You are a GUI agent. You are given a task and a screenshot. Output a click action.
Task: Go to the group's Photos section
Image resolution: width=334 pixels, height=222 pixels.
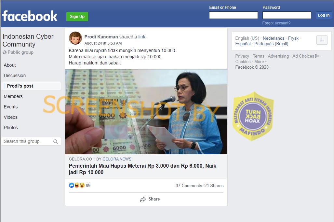[x=11, y=128]
